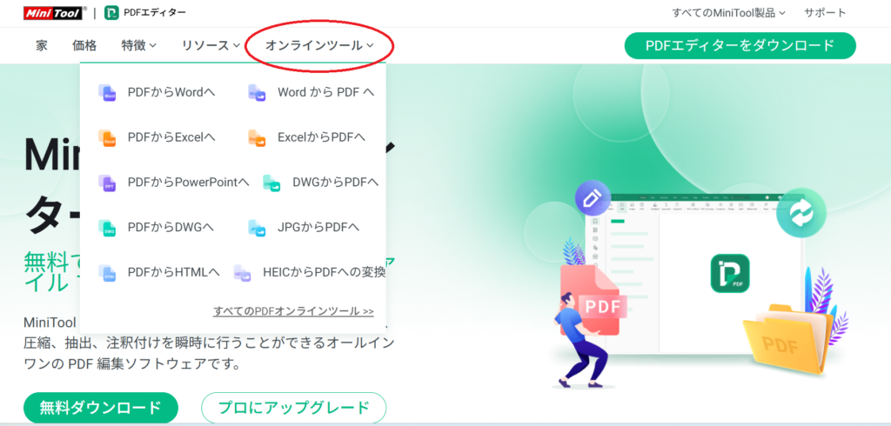Image resolution: width=891 pixels, height=426 pixels.
Task: Click the MiniTool logo in header
Action: coord(53,12)
